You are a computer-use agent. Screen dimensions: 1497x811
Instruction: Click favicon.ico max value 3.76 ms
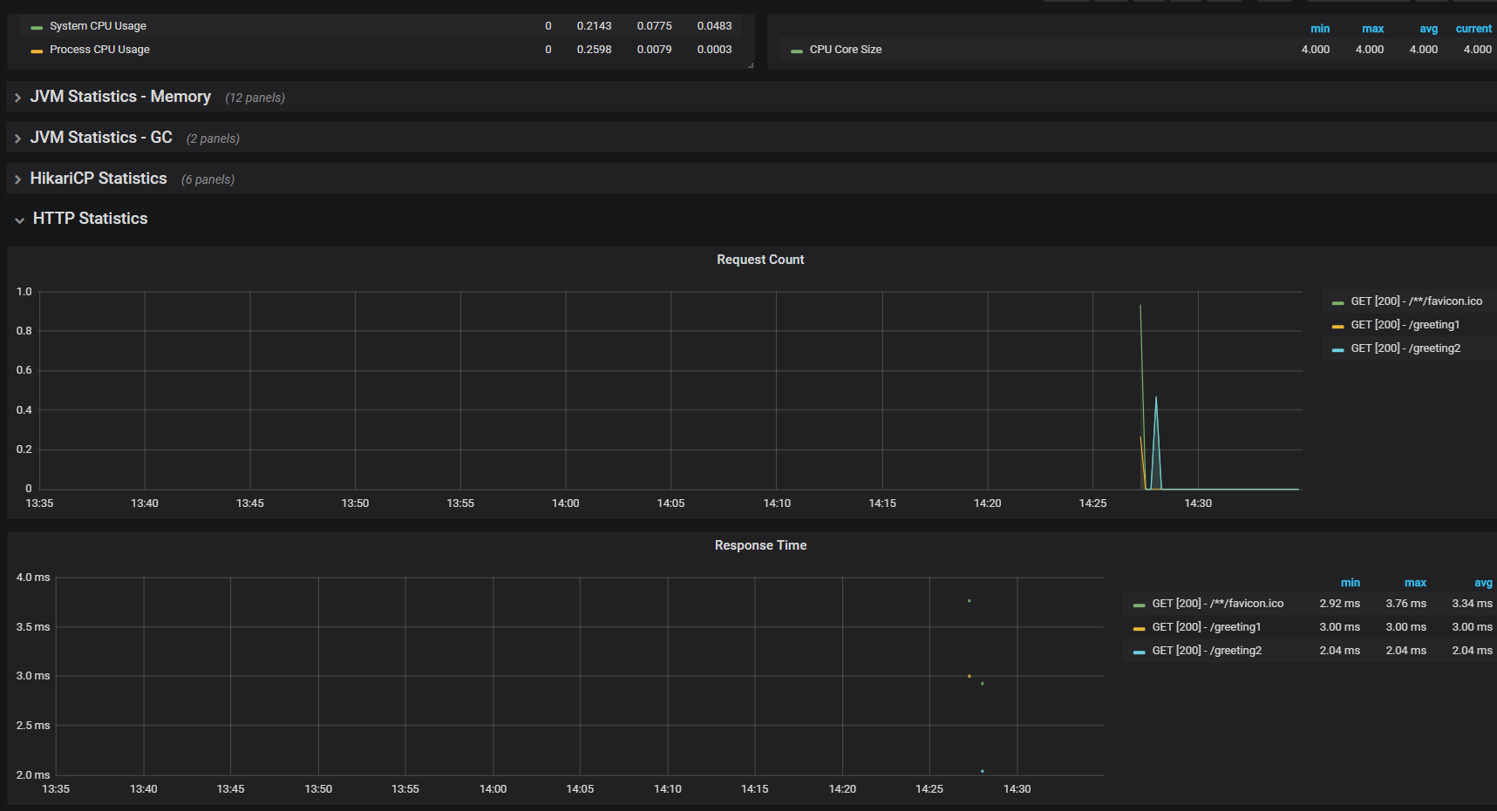point(1406,604)
